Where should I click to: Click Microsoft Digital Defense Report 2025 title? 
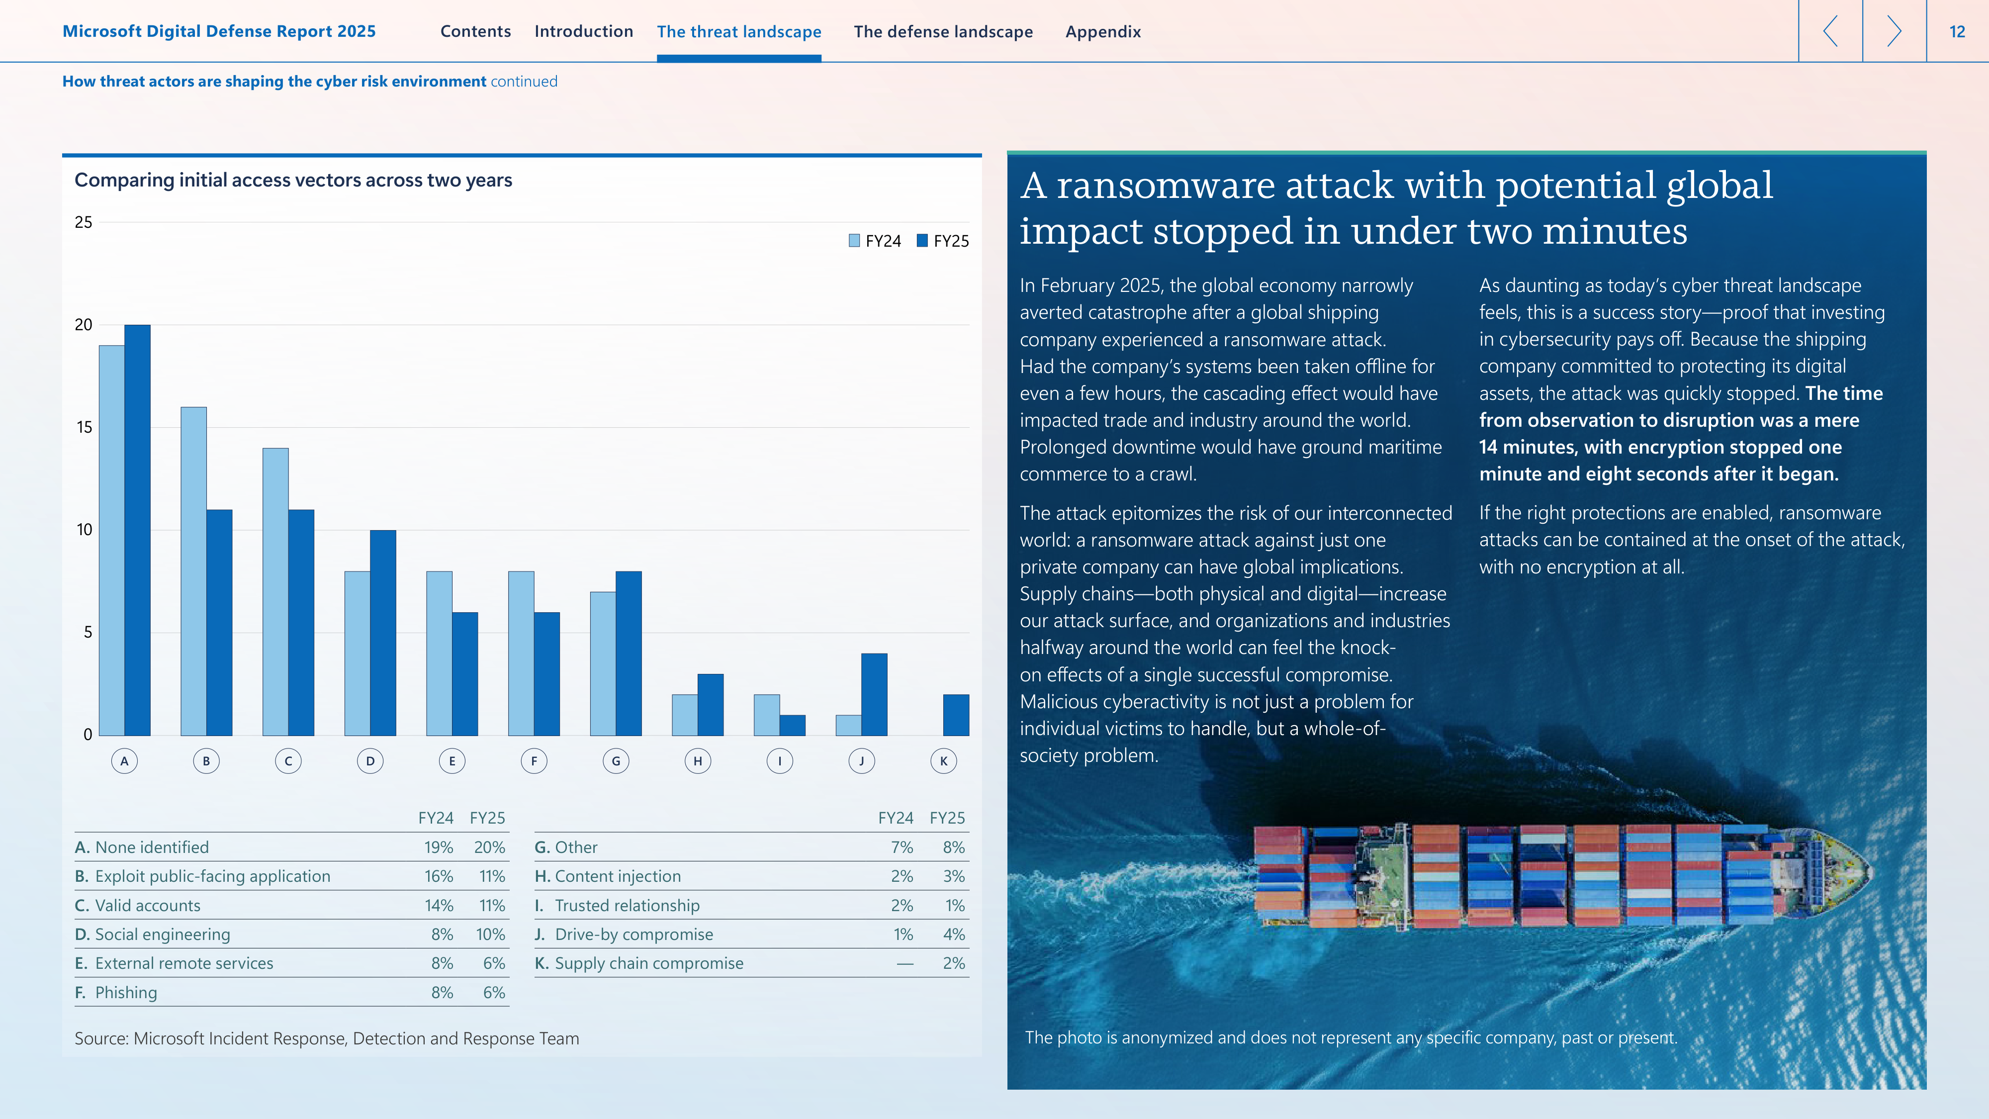tap(219, 32)
